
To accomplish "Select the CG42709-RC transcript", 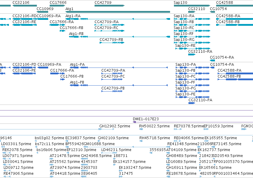I will pos(110,31).
